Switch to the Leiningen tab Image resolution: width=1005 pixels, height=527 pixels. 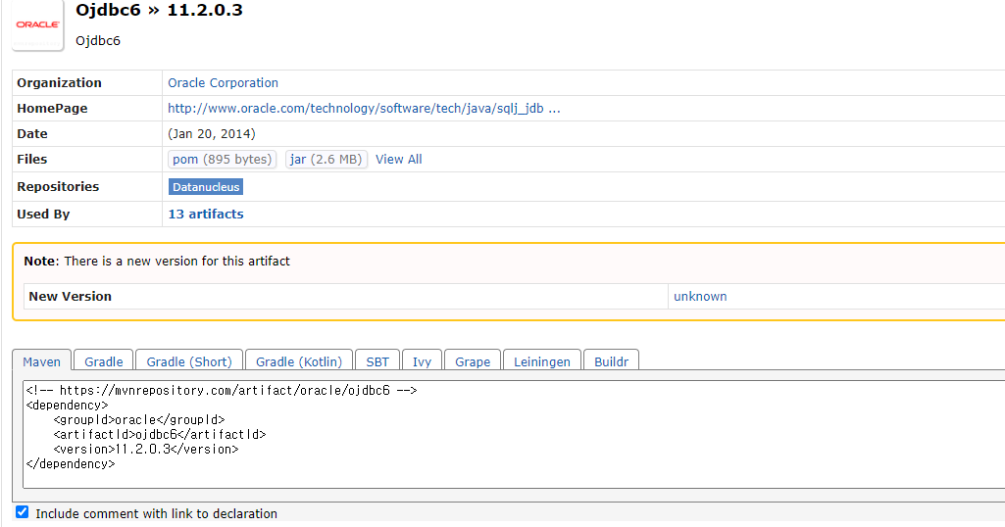(541, 361)
